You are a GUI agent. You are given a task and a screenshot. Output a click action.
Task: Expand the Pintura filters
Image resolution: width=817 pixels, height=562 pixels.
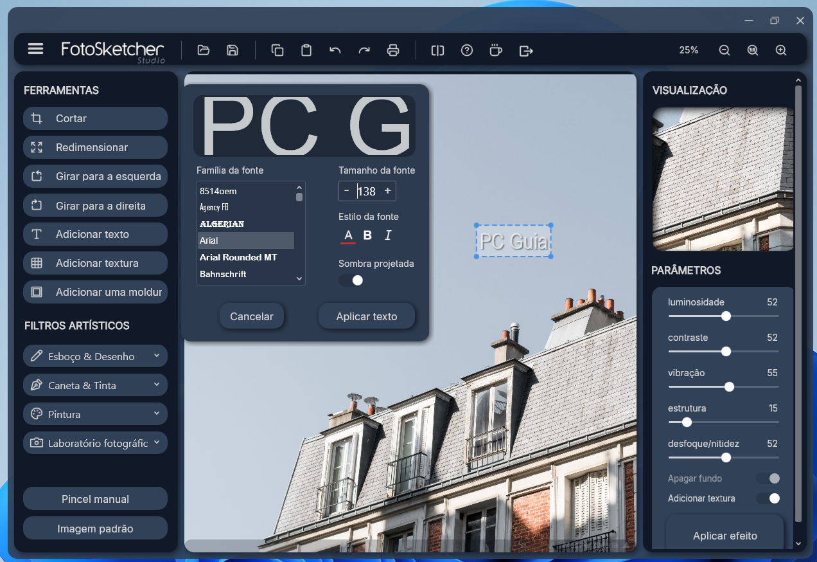[95, 414]
